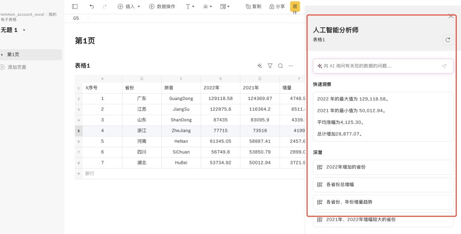Select 第1页 in the page list
Image resolution: width=461 pixels, height=234 pixels.
[31, 54]
